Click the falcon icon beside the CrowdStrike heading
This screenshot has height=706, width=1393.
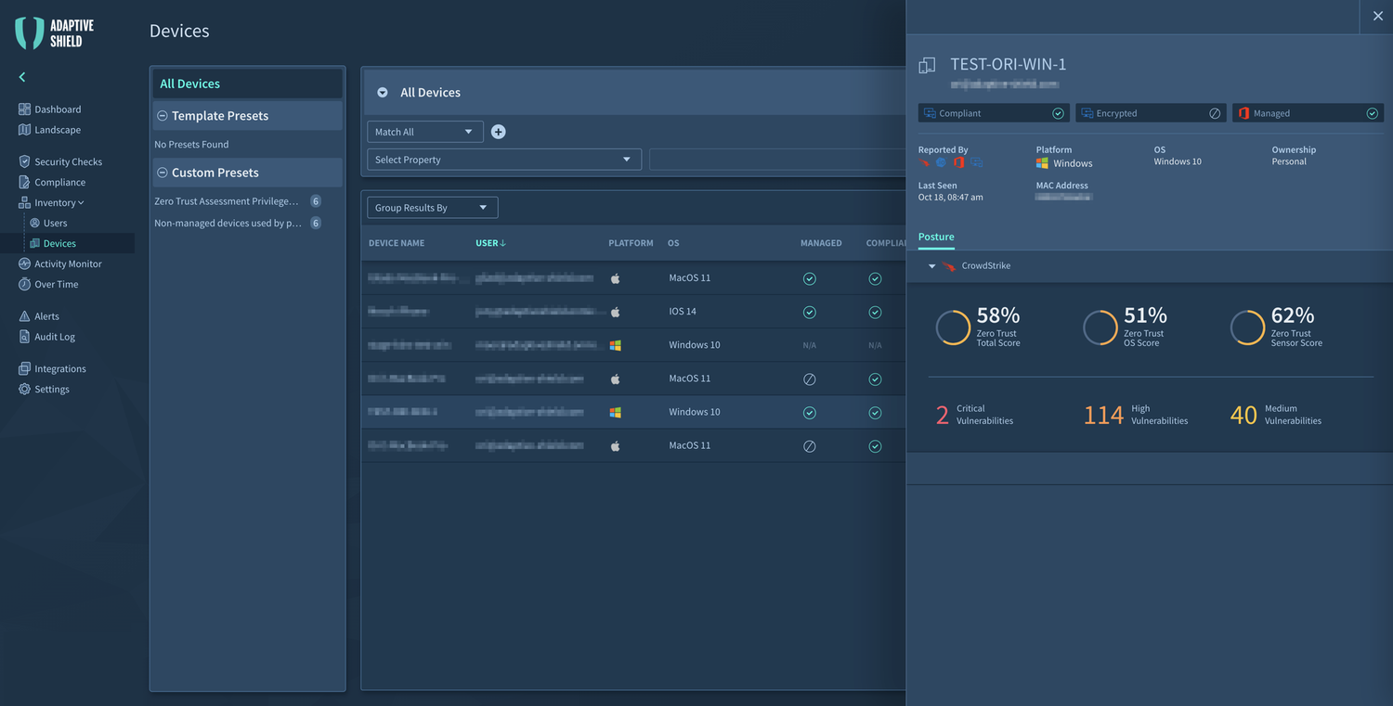pos(948,266)
